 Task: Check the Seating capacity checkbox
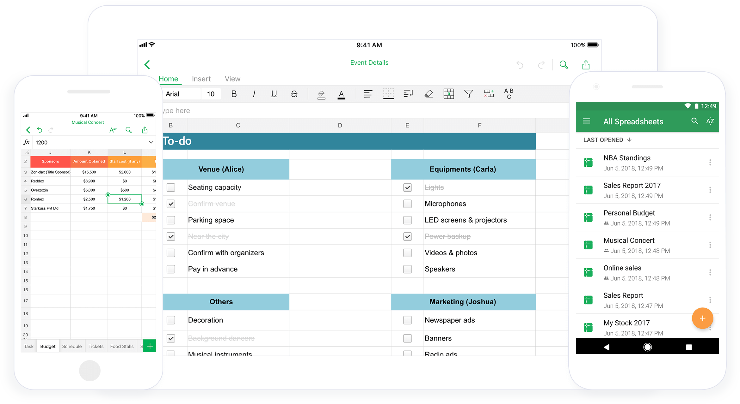coord(171,187)
